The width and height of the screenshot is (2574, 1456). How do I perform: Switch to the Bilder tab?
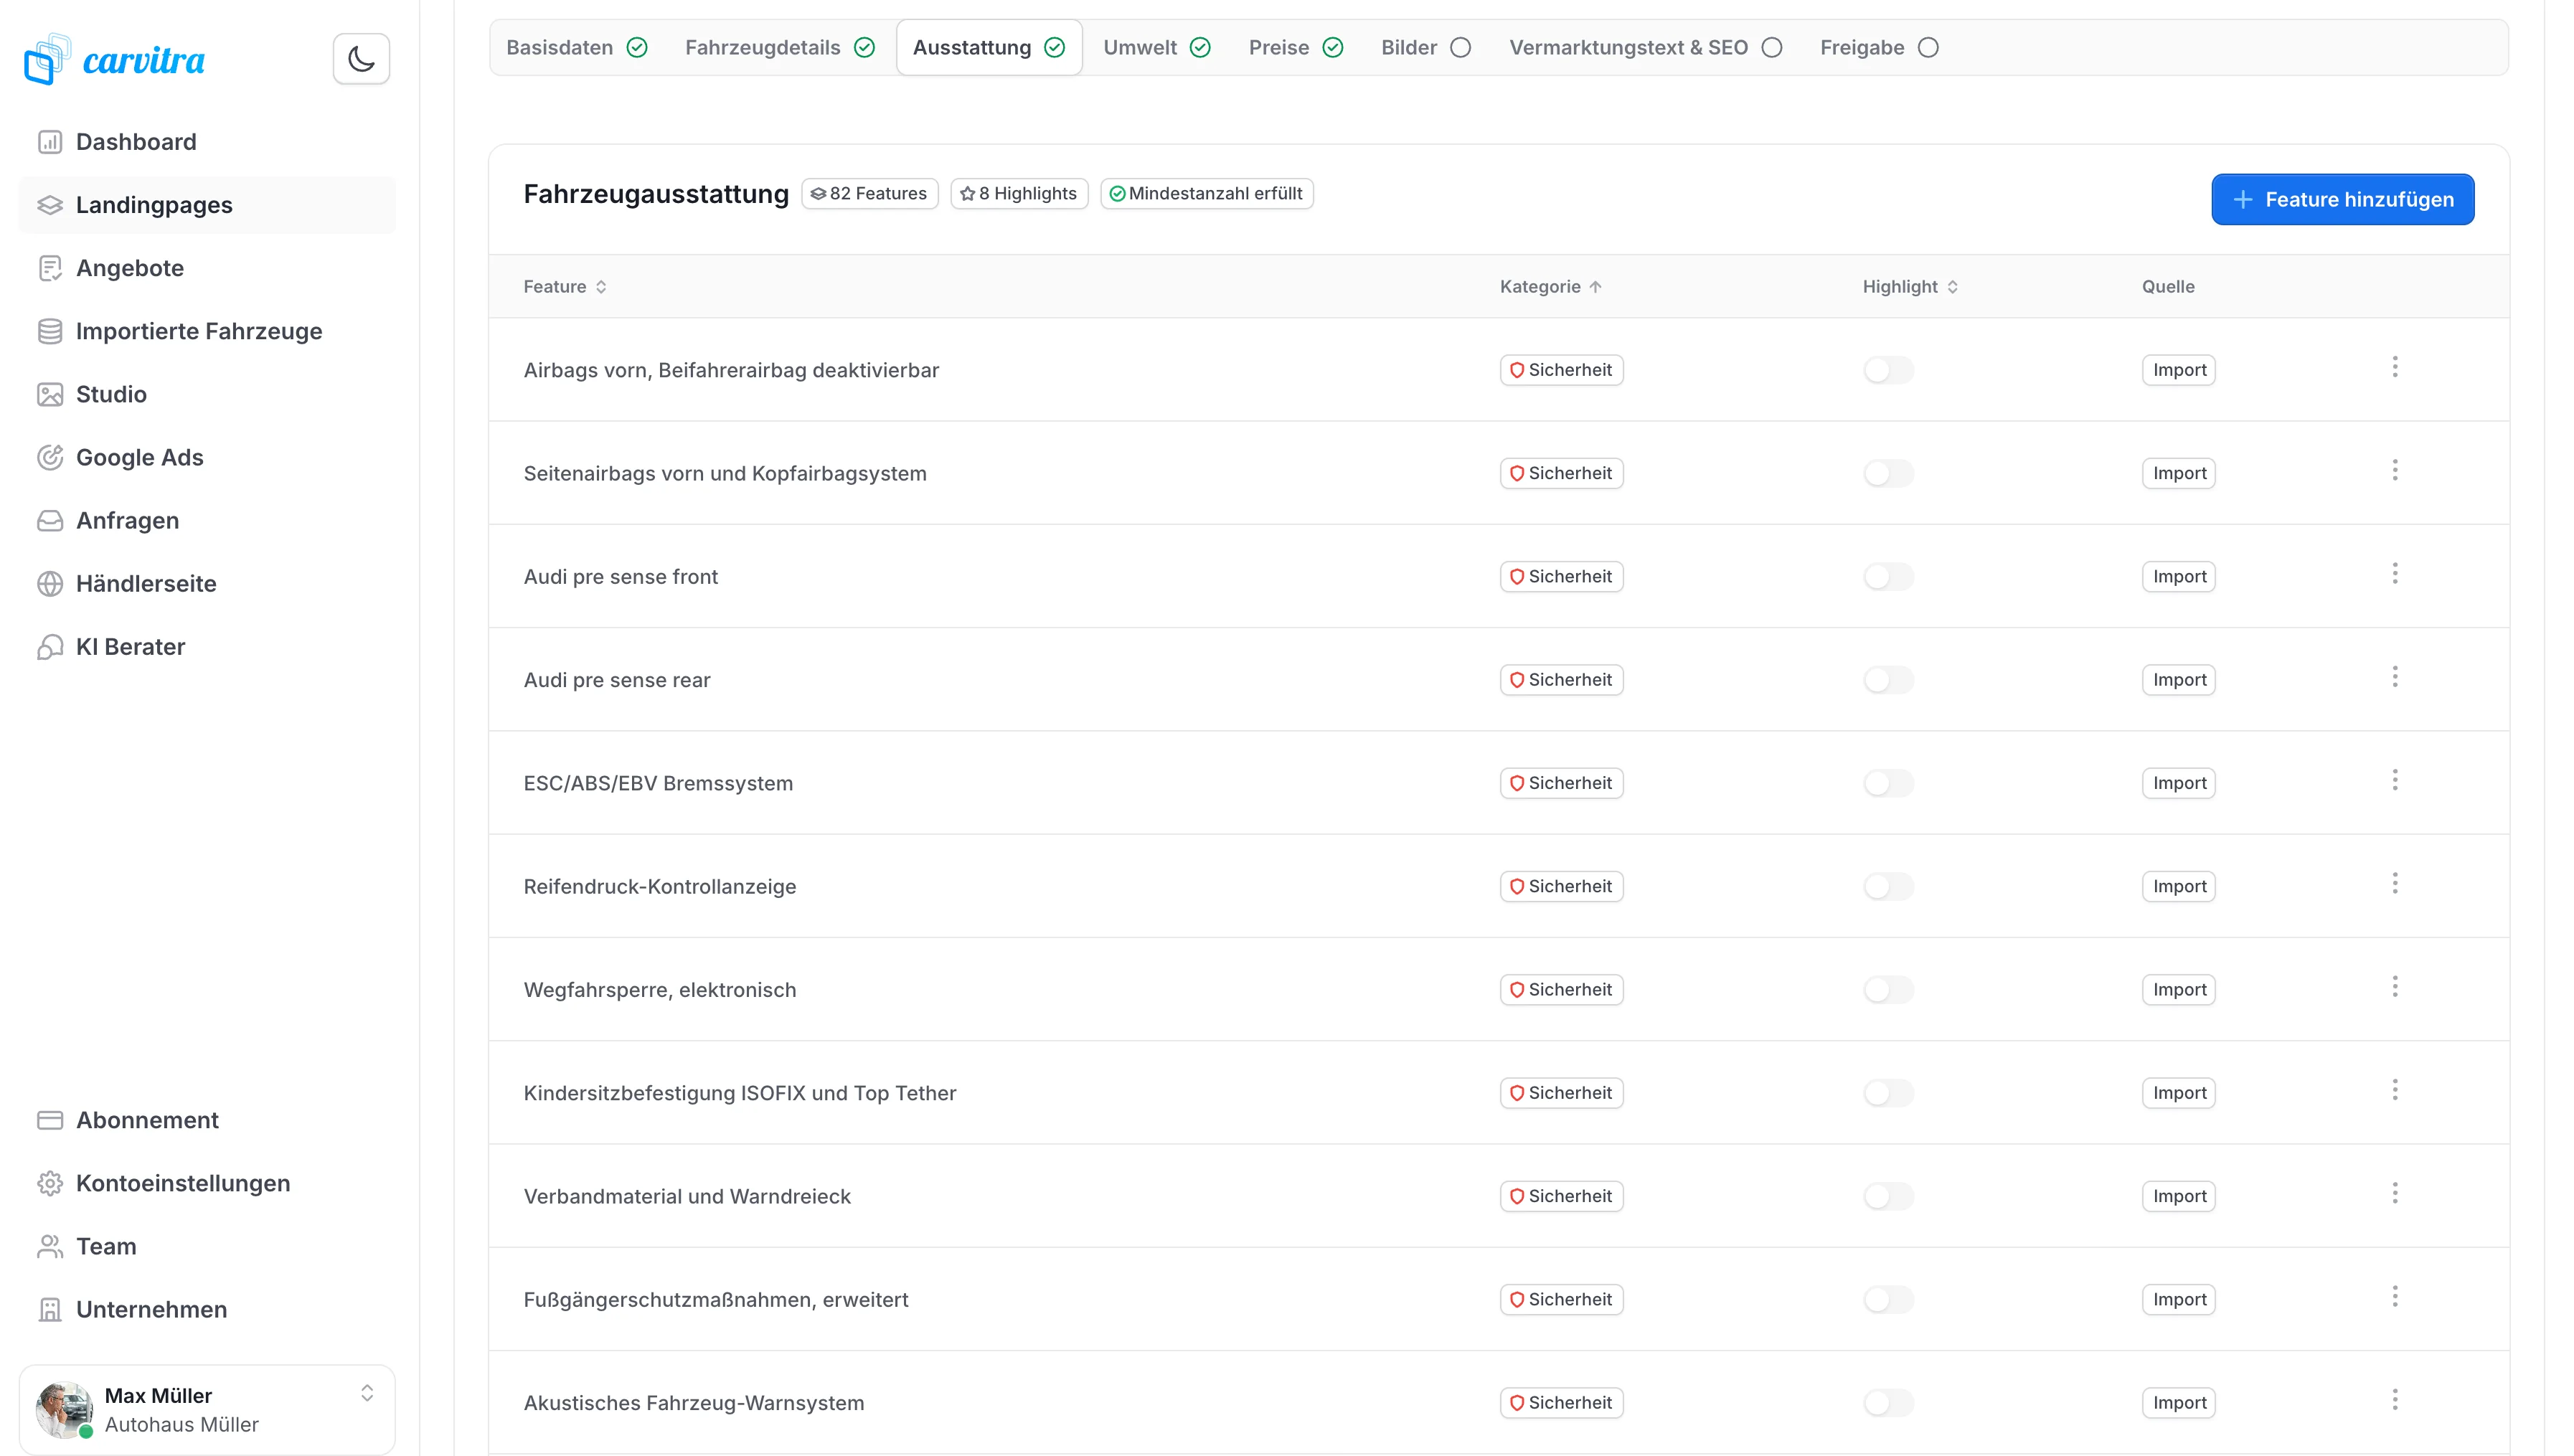[x=1426, y=47]
